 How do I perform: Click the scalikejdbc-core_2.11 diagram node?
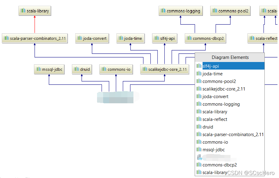[164, 69]
